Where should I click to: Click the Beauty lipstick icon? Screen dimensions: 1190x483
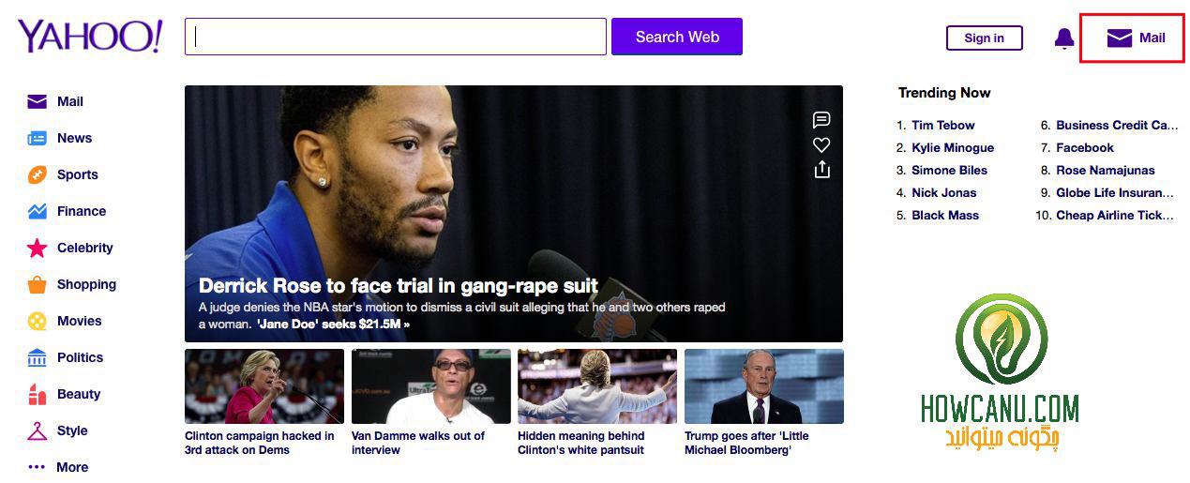point(37,394)
